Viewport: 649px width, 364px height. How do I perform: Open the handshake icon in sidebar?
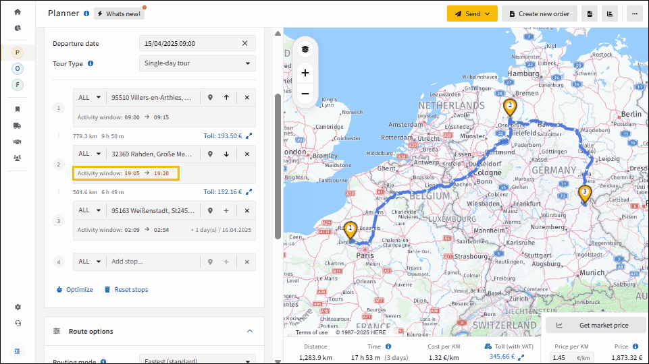tap(18, 142)
